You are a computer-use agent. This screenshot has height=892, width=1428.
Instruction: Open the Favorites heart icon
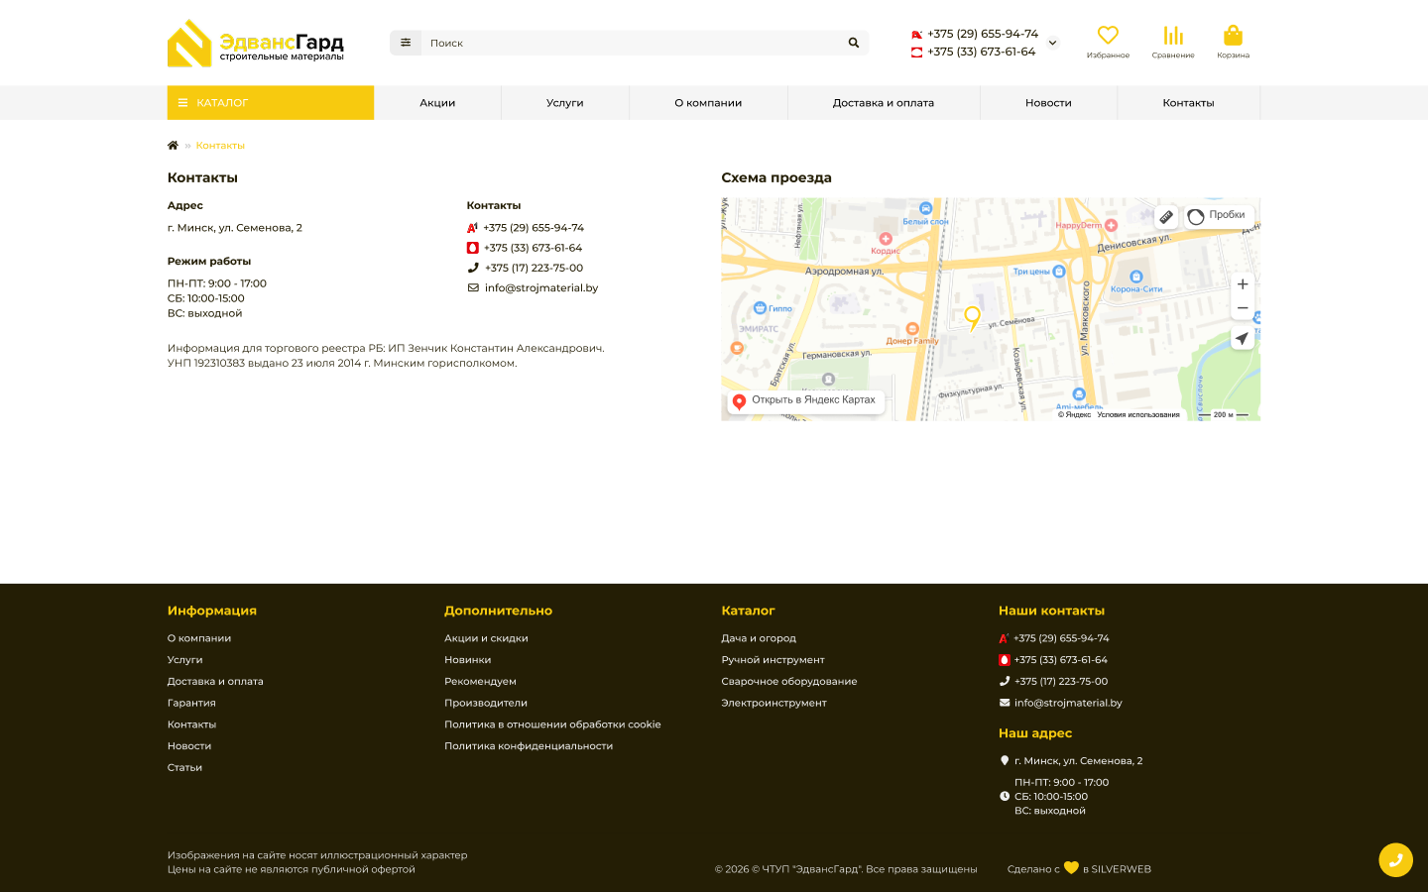pyautogui.click(x=1107, y=37)
